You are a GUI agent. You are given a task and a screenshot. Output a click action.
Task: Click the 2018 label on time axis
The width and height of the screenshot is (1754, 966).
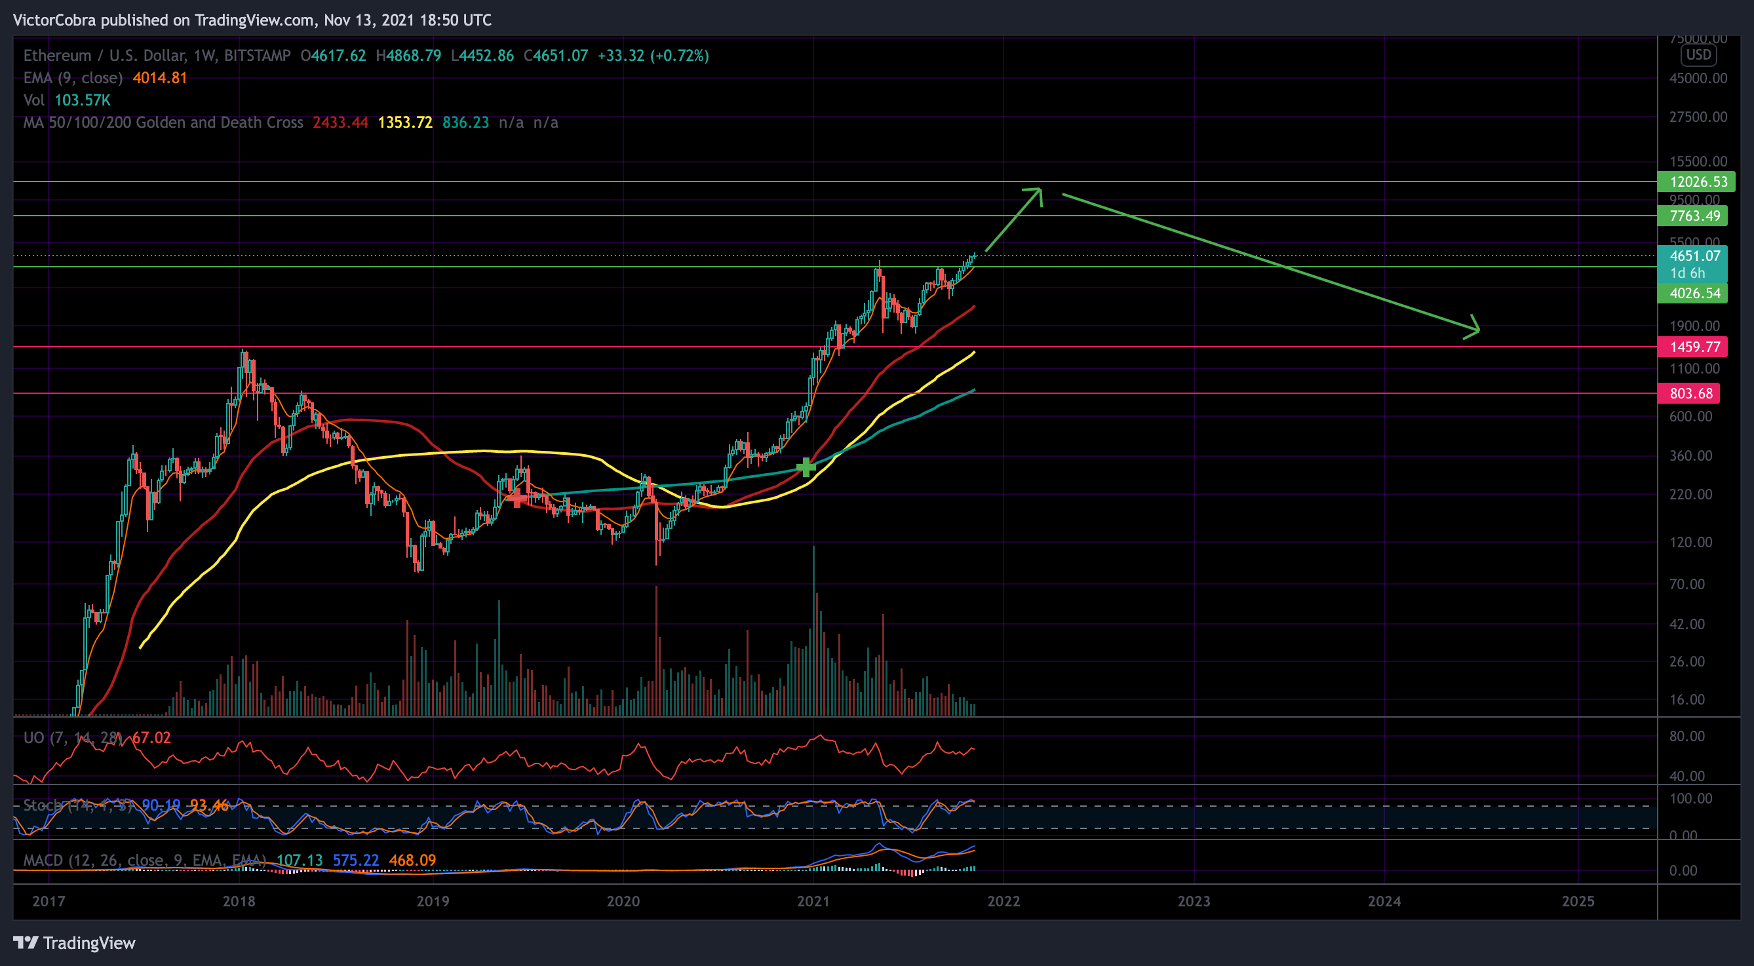pyautogui.click(x=239, y=901)
